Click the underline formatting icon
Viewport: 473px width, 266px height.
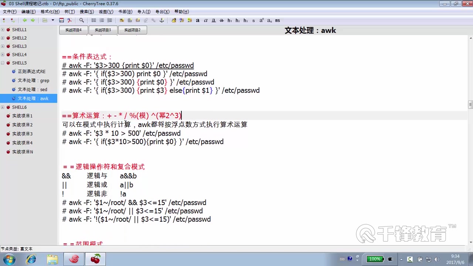(x=214, y=20)
